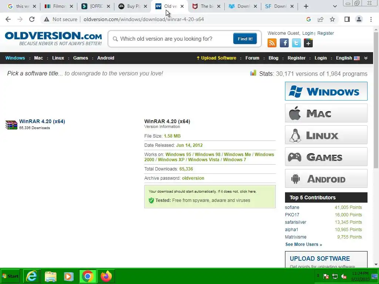The height and width of the screenshot is (284, 379).
Task: Open the Windows menu item
Action: click(x=15, y=58)
